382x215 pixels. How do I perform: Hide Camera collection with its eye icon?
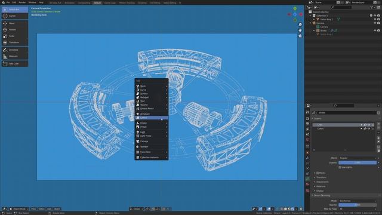tap(375, 23)
